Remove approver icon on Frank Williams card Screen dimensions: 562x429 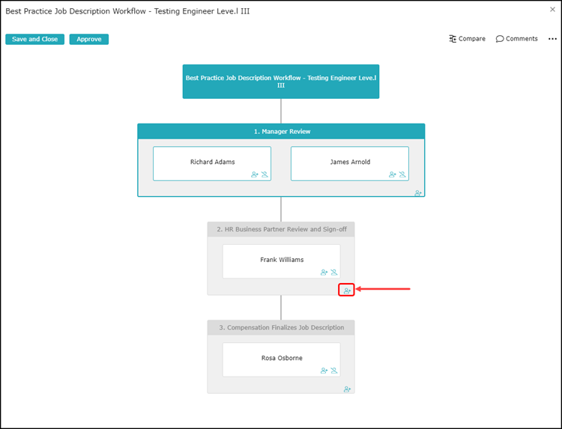[x=334, y=273]
